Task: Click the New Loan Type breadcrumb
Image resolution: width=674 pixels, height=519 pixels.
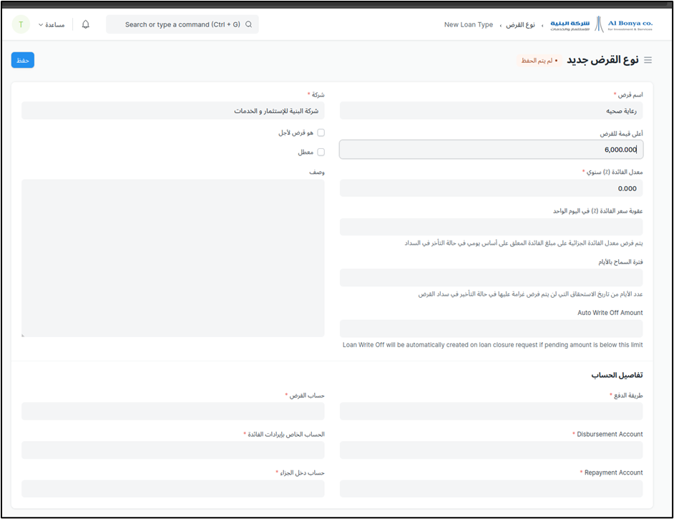Action: tap(468, 24)
